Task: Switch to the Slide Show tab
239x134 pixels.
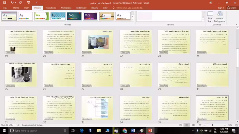Action: (x=81, y=8)
